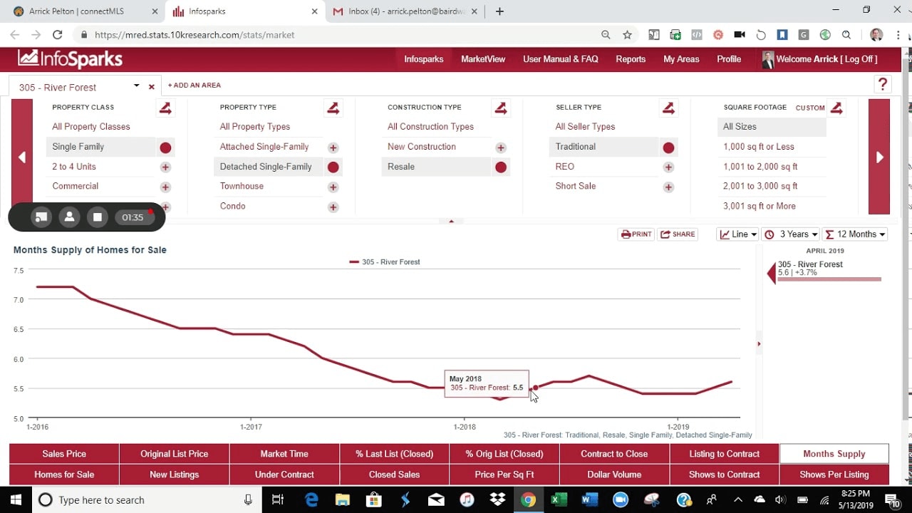Open User Manual & FAQ menu
This screenshot has height=513, width=912.
[561, 59]
